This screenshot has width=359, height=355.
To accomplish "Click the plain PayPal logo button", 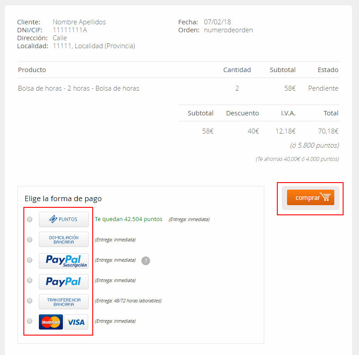I will pos(64,282).
